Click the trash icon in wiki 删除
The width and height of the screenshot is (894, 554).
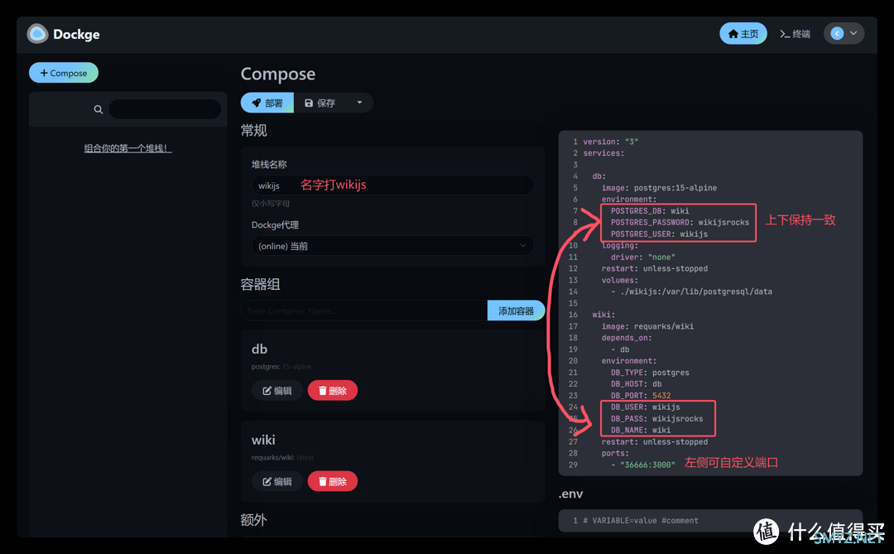click(x=322, y=481)
